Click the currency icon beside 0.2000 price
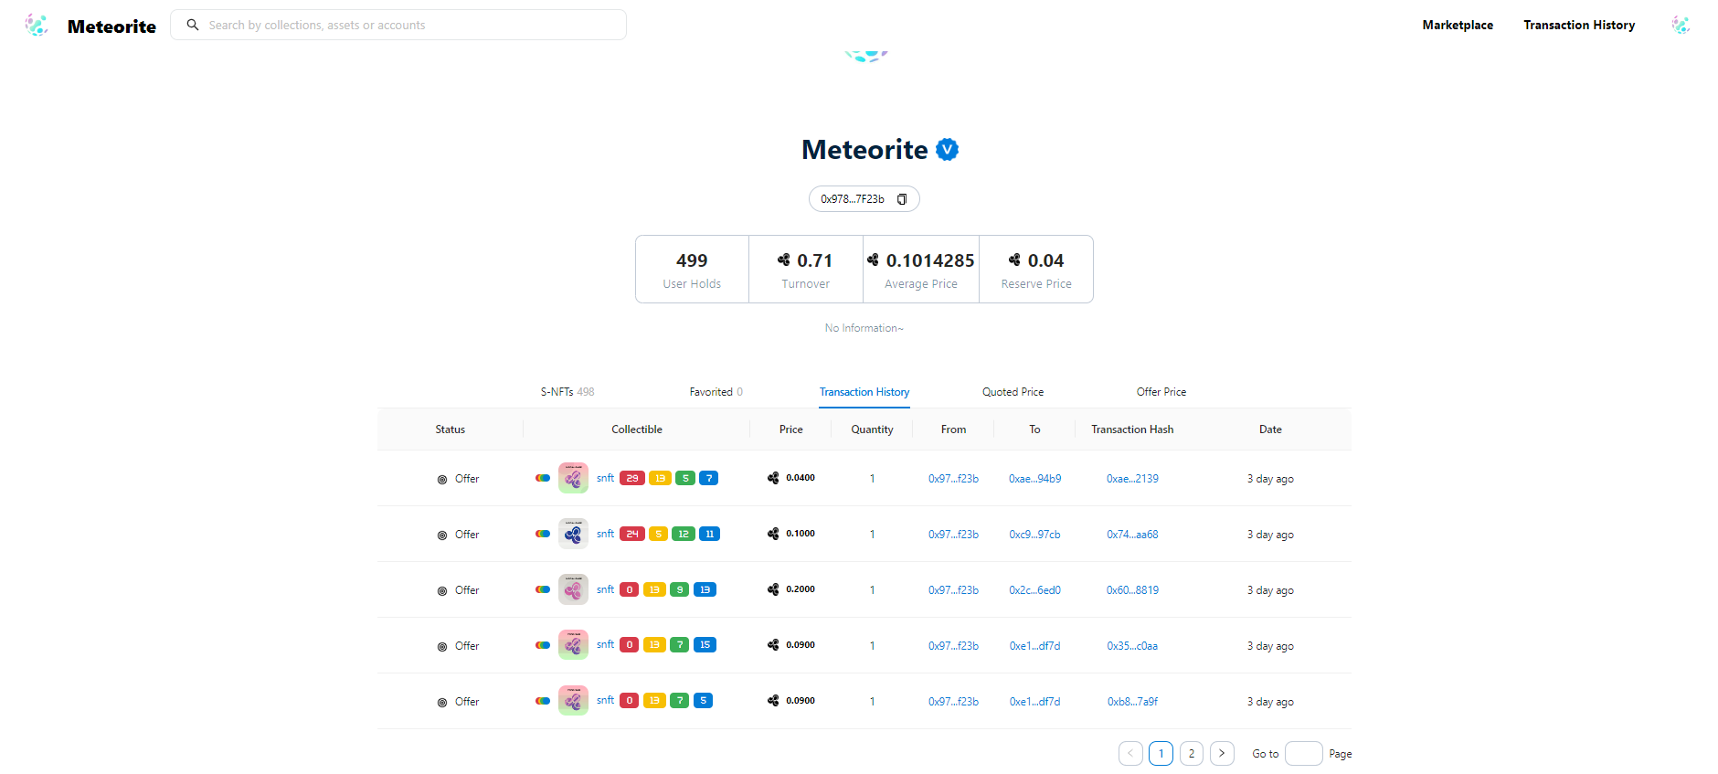1718x774 pixels. point(773,589)
